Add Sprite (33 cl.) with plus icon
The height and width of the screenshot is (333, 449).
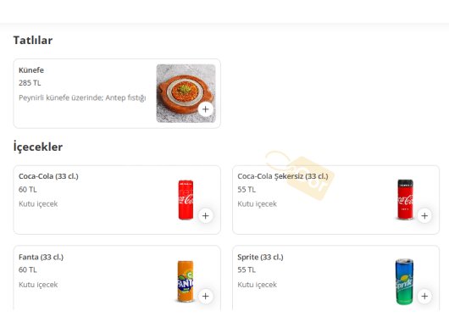(424, 296)
